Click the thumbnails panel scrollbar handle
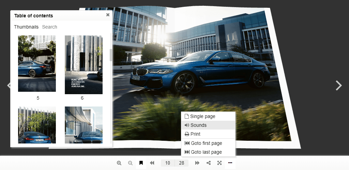349x170 pixels. click(x=111, y=55)
